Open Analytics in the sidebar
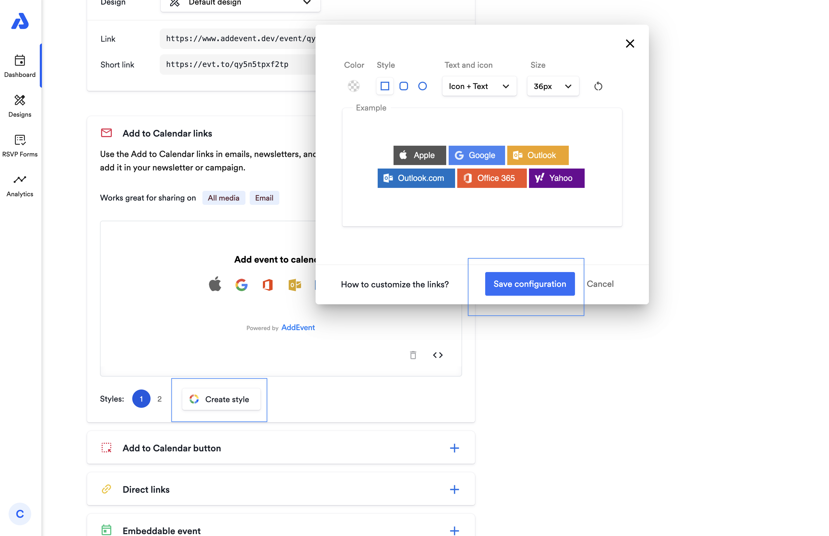This screenshot has height=536, width=829. coord(20,185)
